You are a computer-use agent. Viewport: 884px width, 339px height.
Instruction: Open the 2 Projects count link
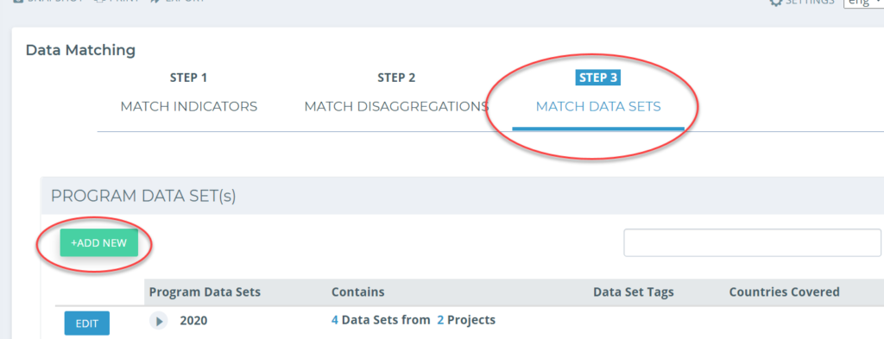click(440, 320)
